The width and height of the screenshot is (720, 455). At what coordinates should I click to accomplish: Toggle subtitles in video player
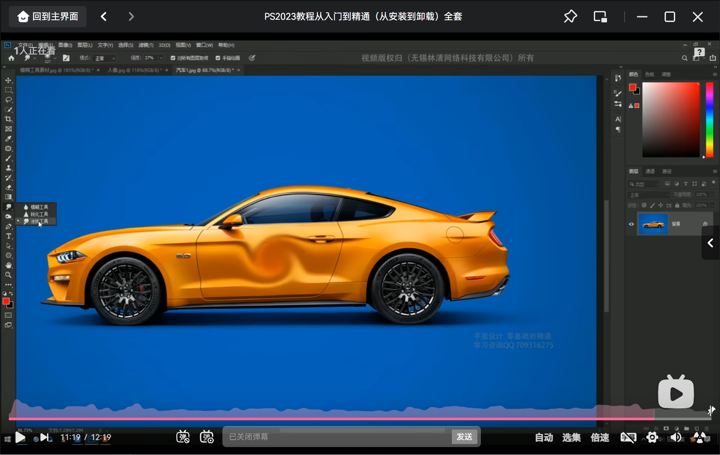(628, 437)
